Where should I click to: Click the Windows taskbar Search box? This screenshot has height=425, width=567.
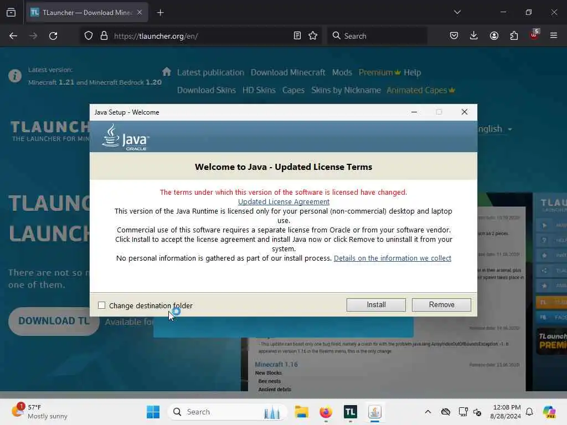pos(228,412)
